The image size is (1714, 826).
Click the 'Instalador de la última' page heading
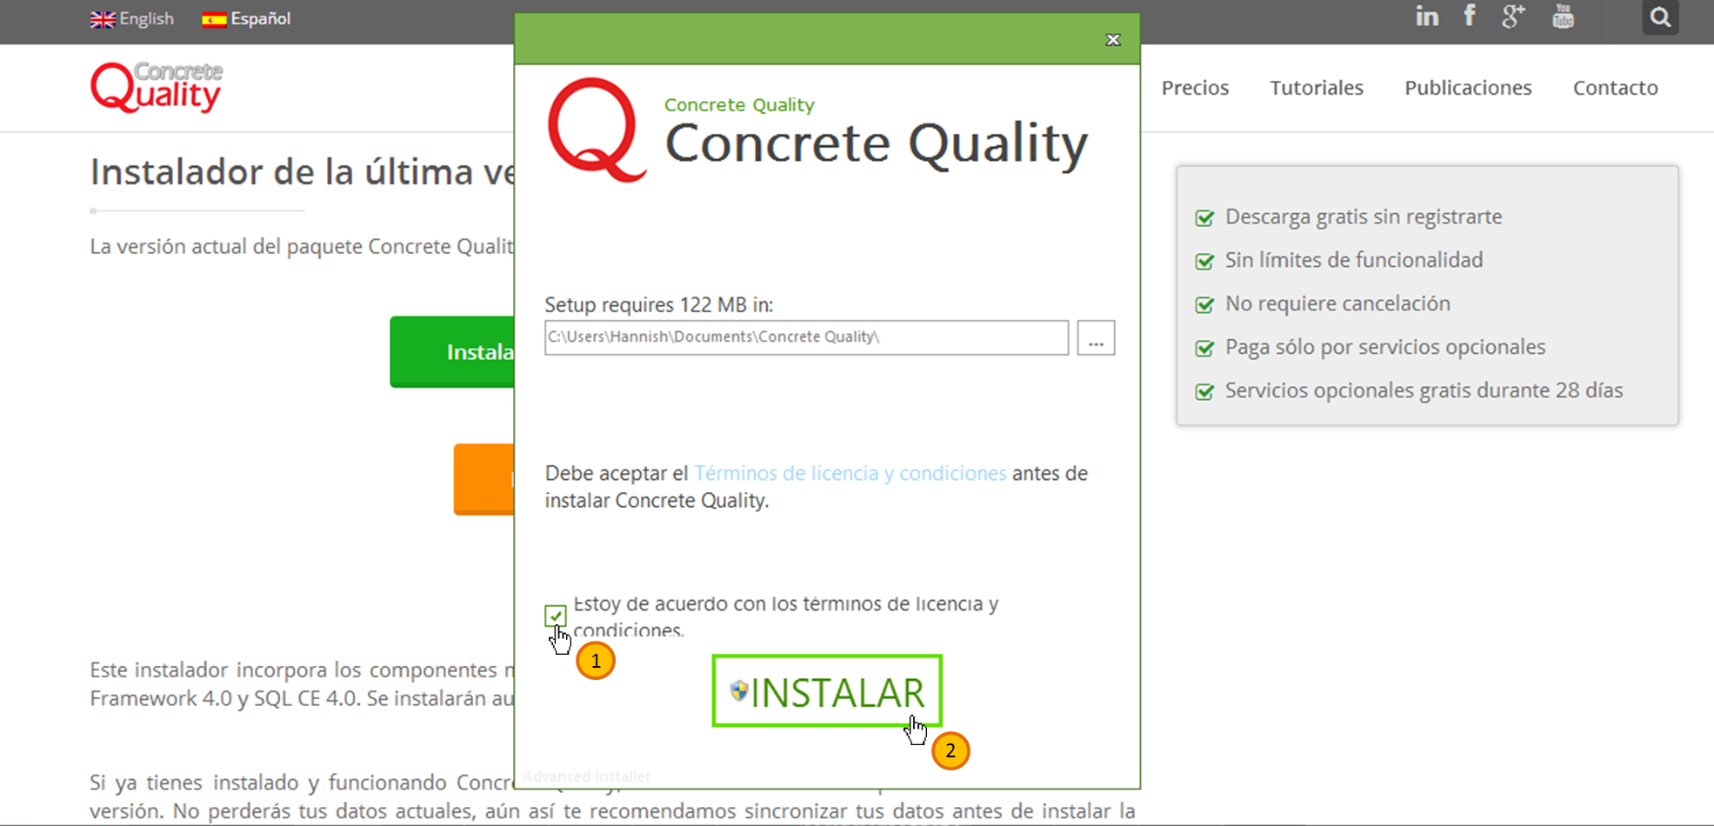click(303, 172)
